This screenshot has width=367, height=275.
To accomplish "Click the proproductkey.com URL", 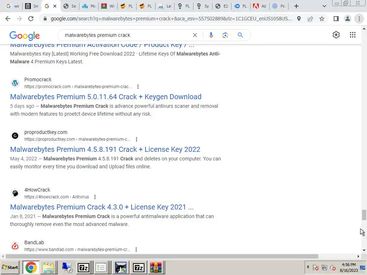I will pyautogui.click(x=77, y=139).
